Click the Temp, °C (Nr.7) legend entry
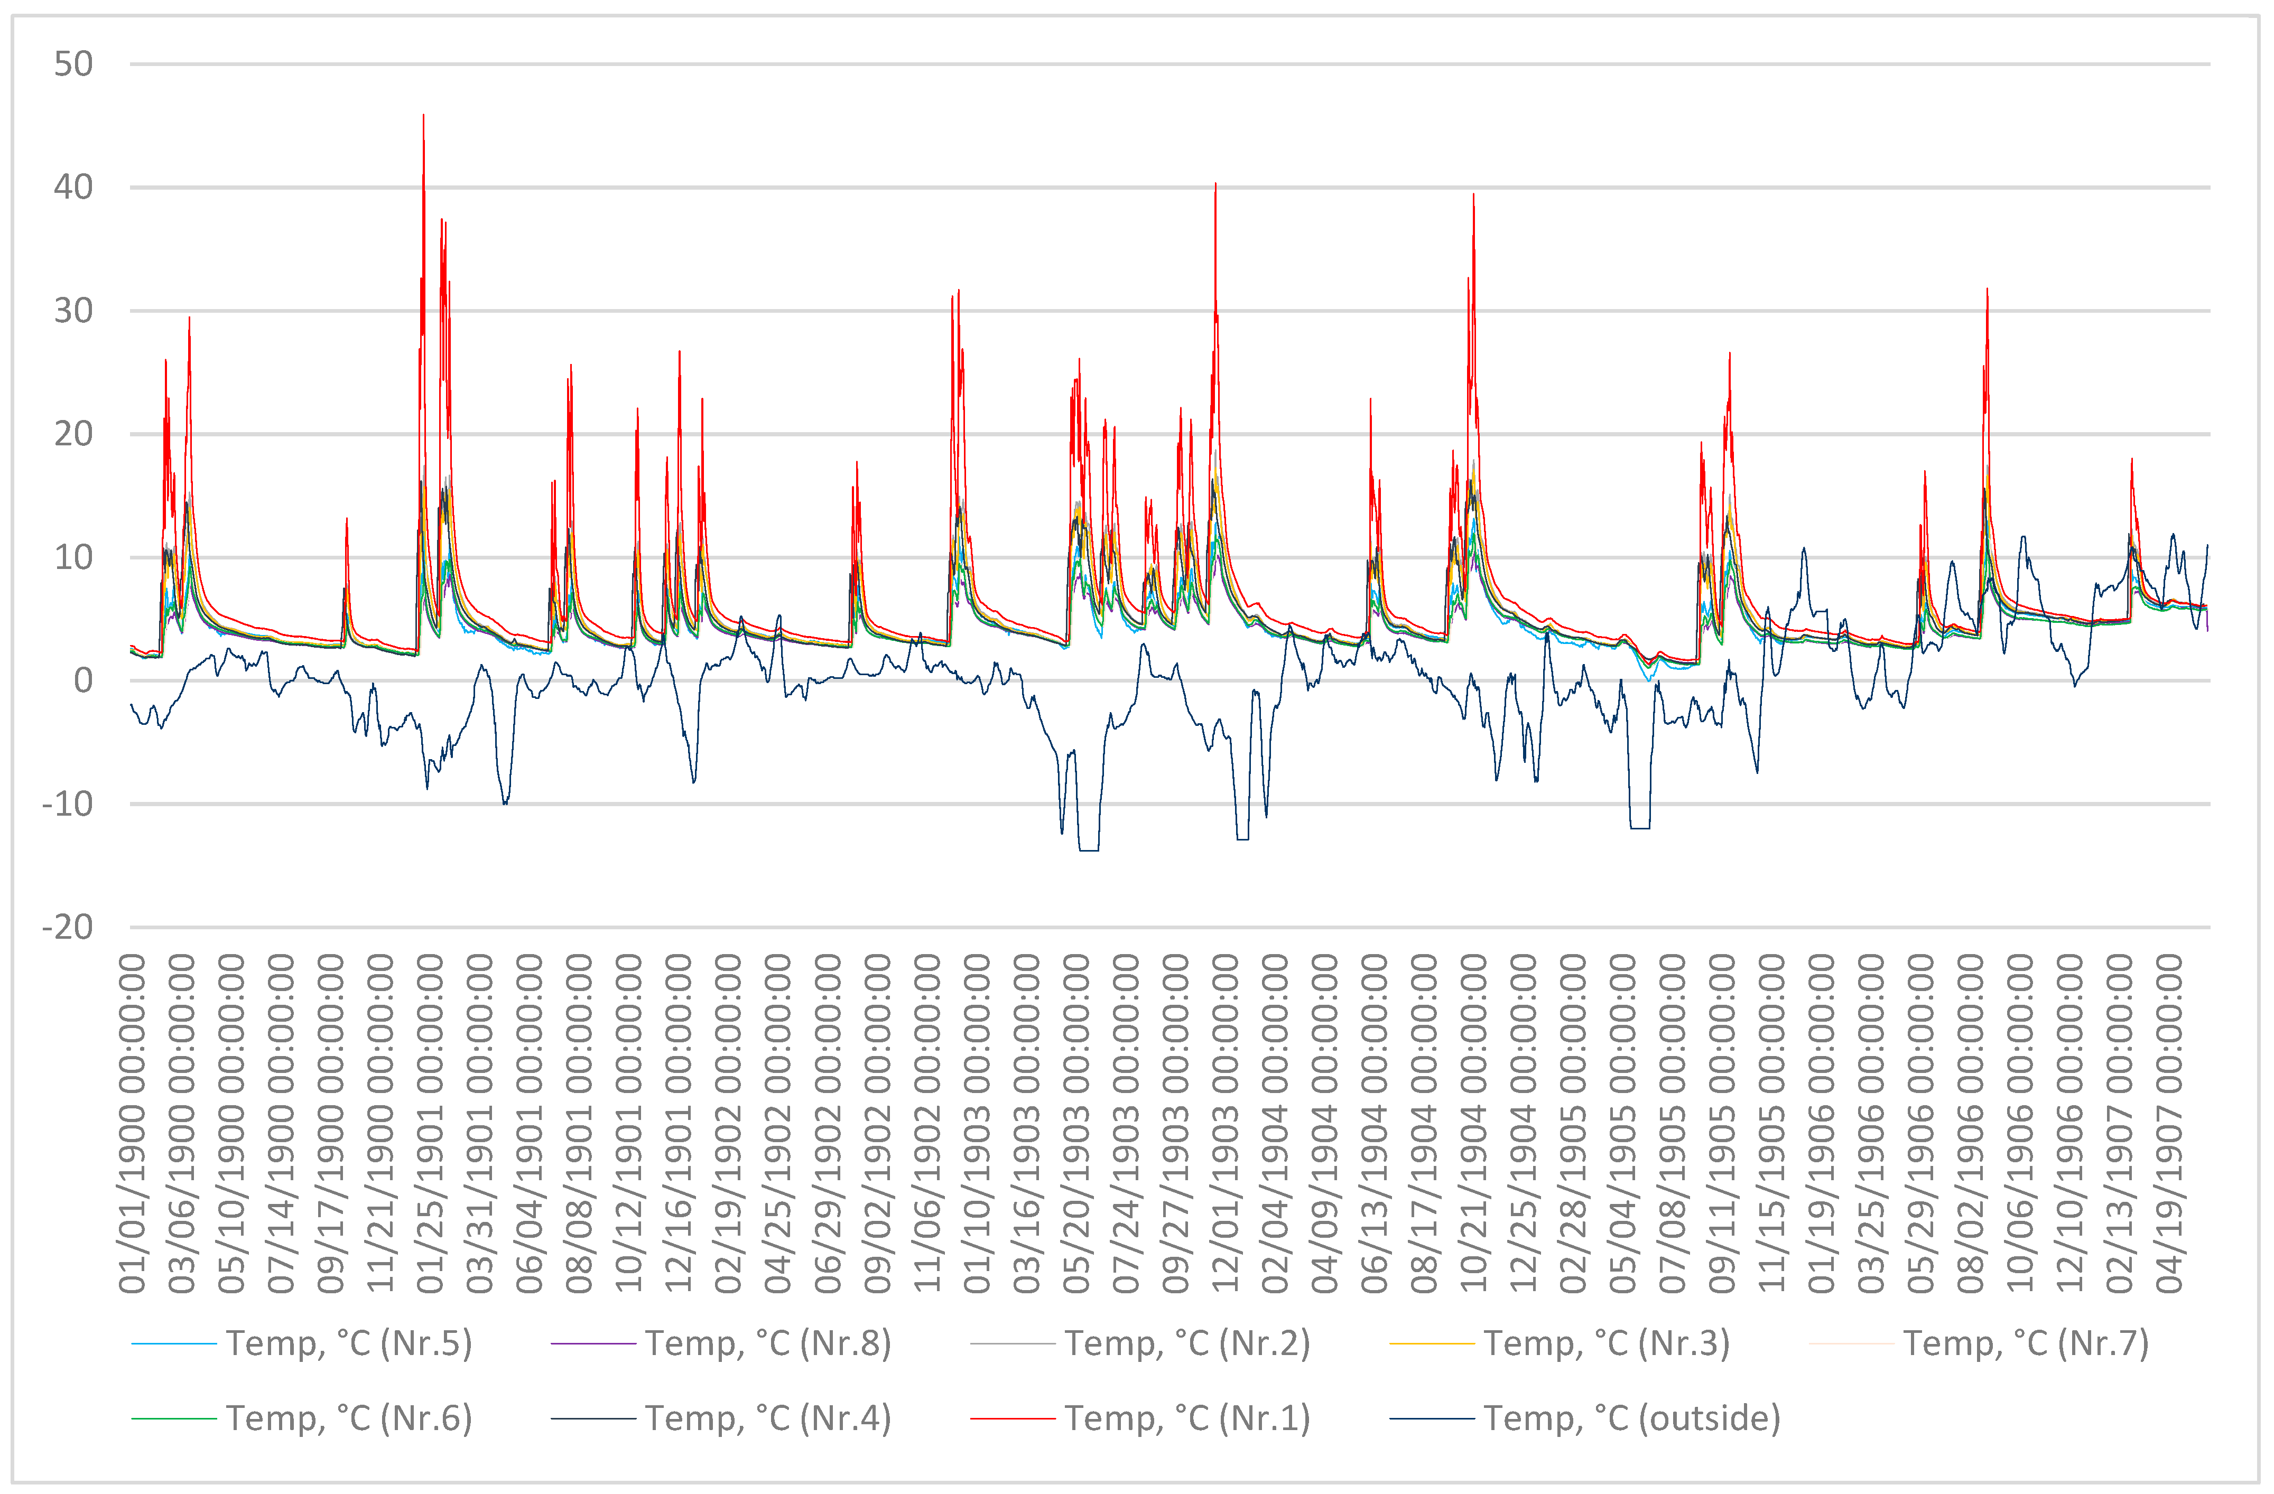The height and width of the screenshot is (1494, 2274). (x=2027, y=1343)
